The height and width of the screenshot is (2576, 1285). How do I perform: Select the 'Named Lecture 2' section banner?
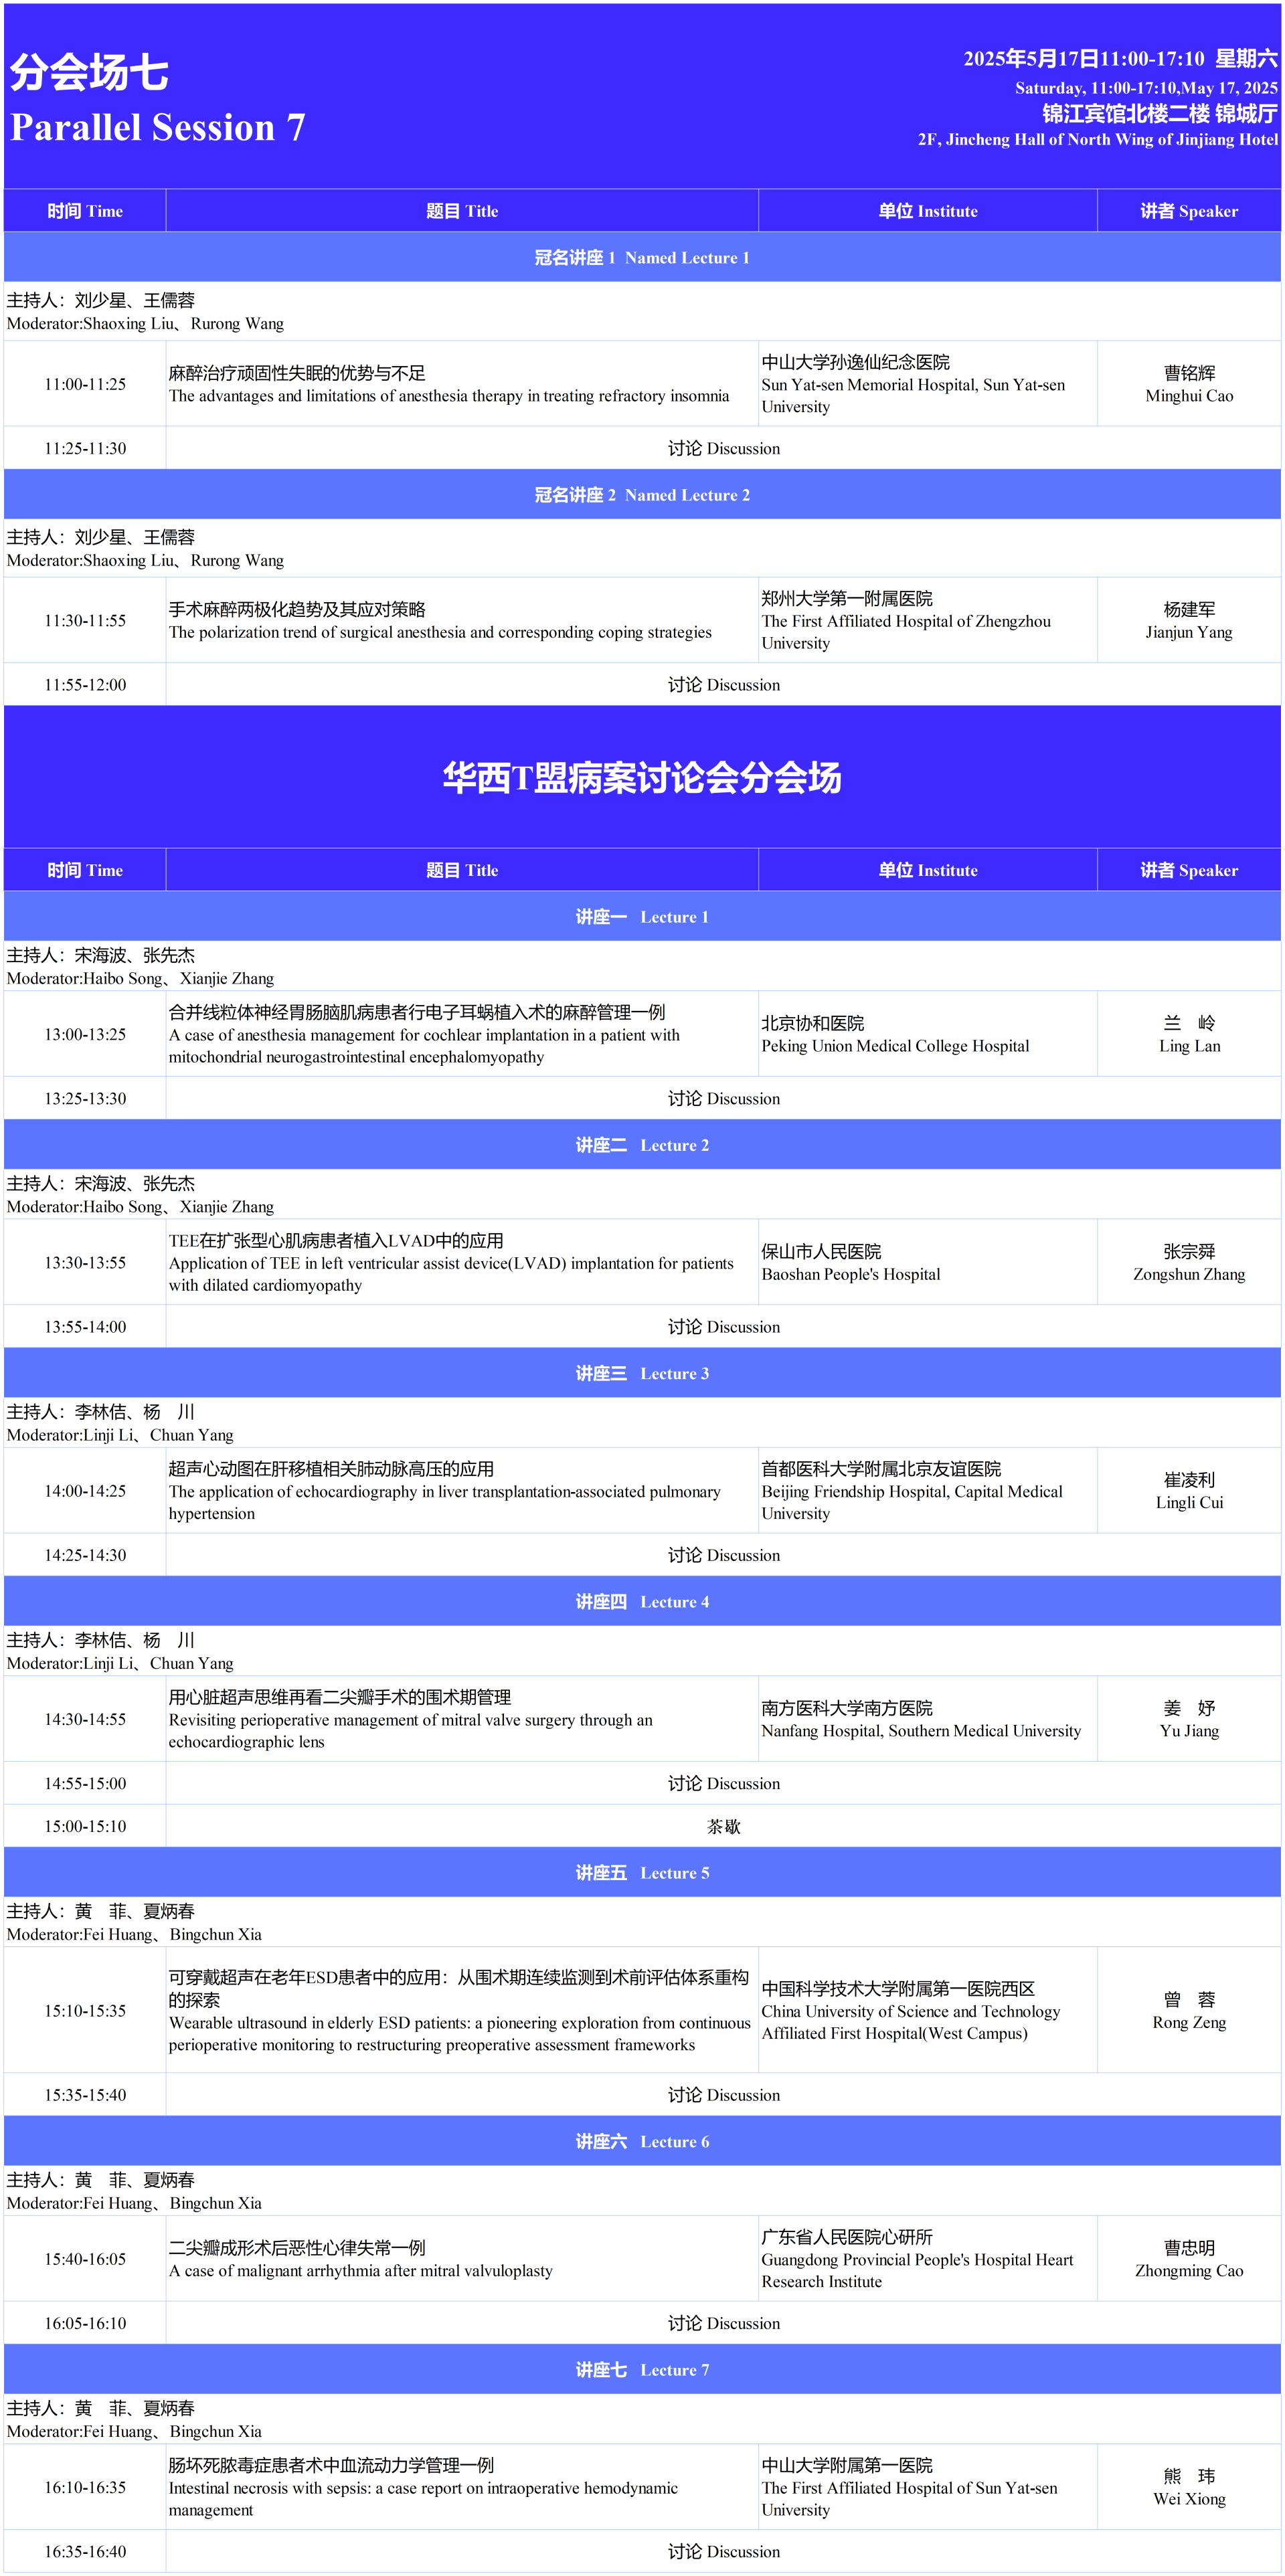[x=642, y=495]
